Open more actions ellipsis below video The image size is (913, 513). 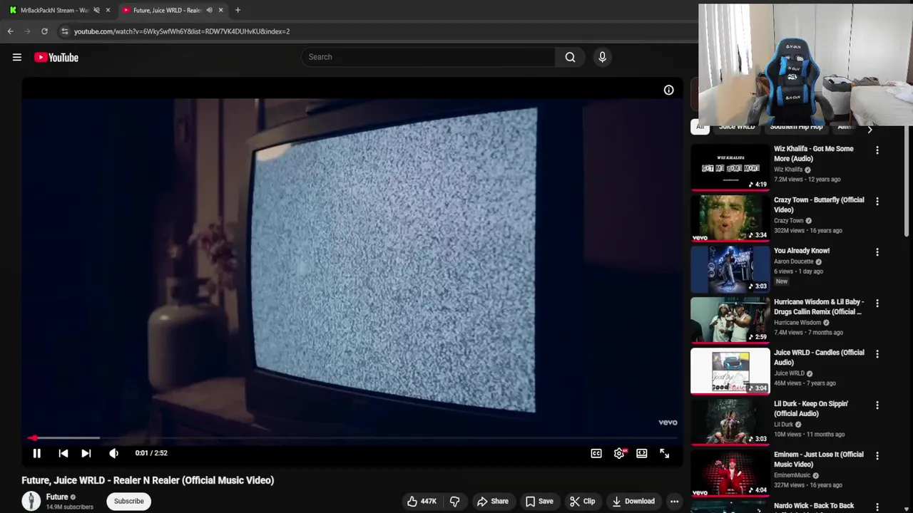(674, 502)
